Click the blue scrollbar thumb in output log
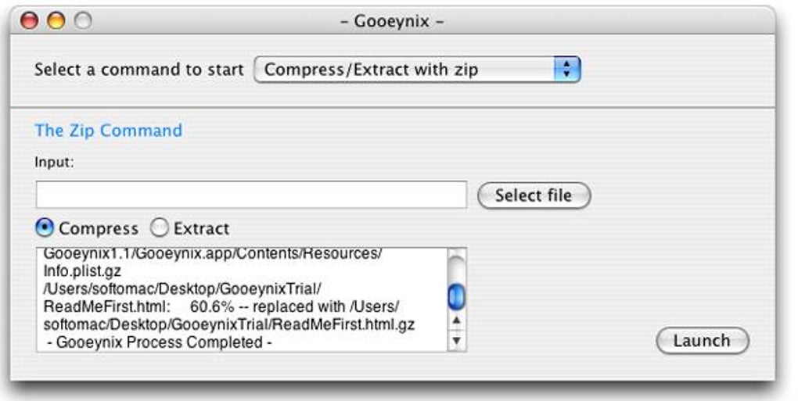 [456, 295]
